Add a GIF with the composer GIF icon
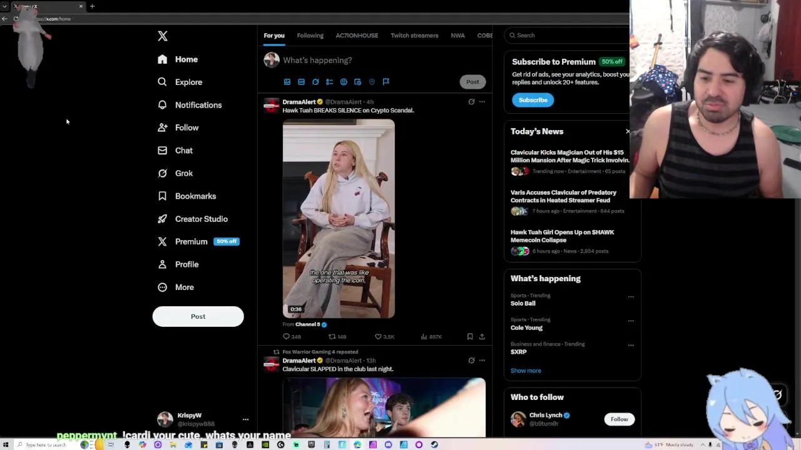This screenshot has width=801, height=450. point(301,82)
